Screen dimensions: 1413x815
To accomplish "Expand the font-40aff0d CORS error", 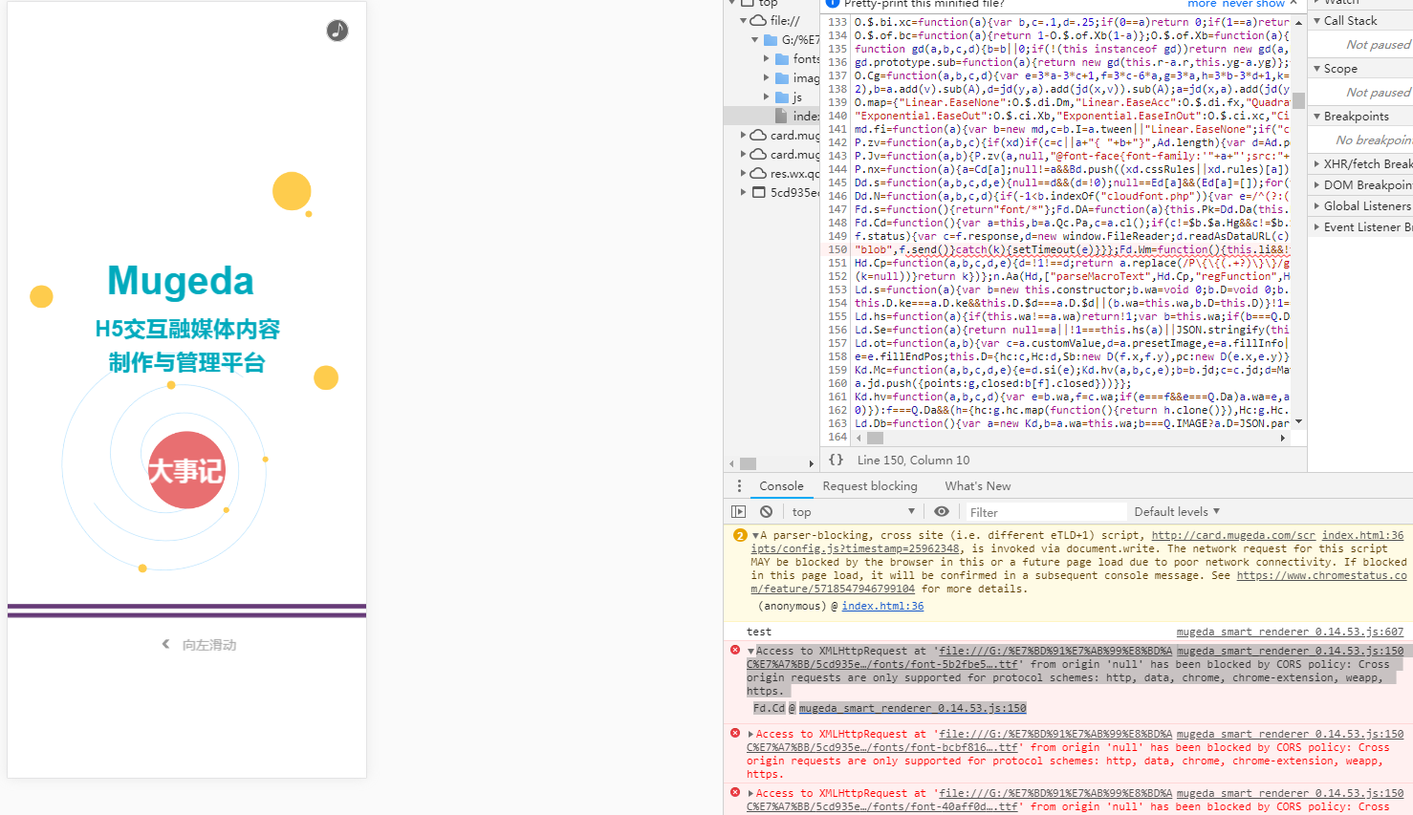I will point(751,793).
